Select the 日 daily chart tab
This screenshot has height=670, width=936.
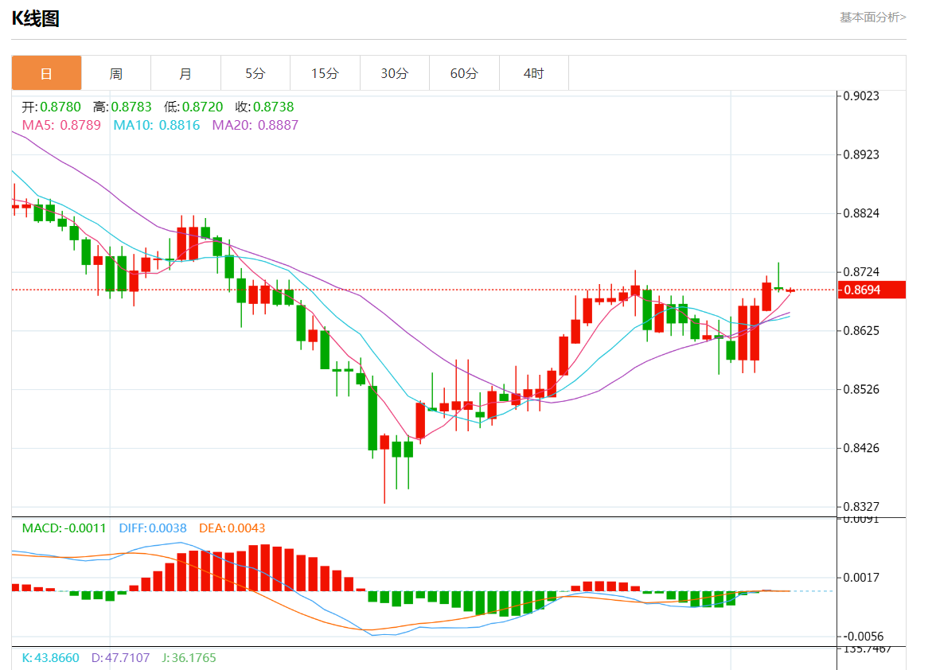coord(46,73)
